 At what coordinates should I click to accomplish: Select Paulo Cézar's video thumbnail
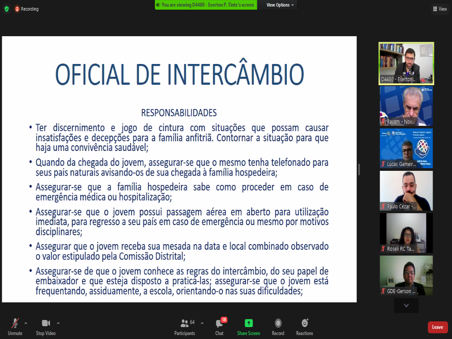pos(406,190)
